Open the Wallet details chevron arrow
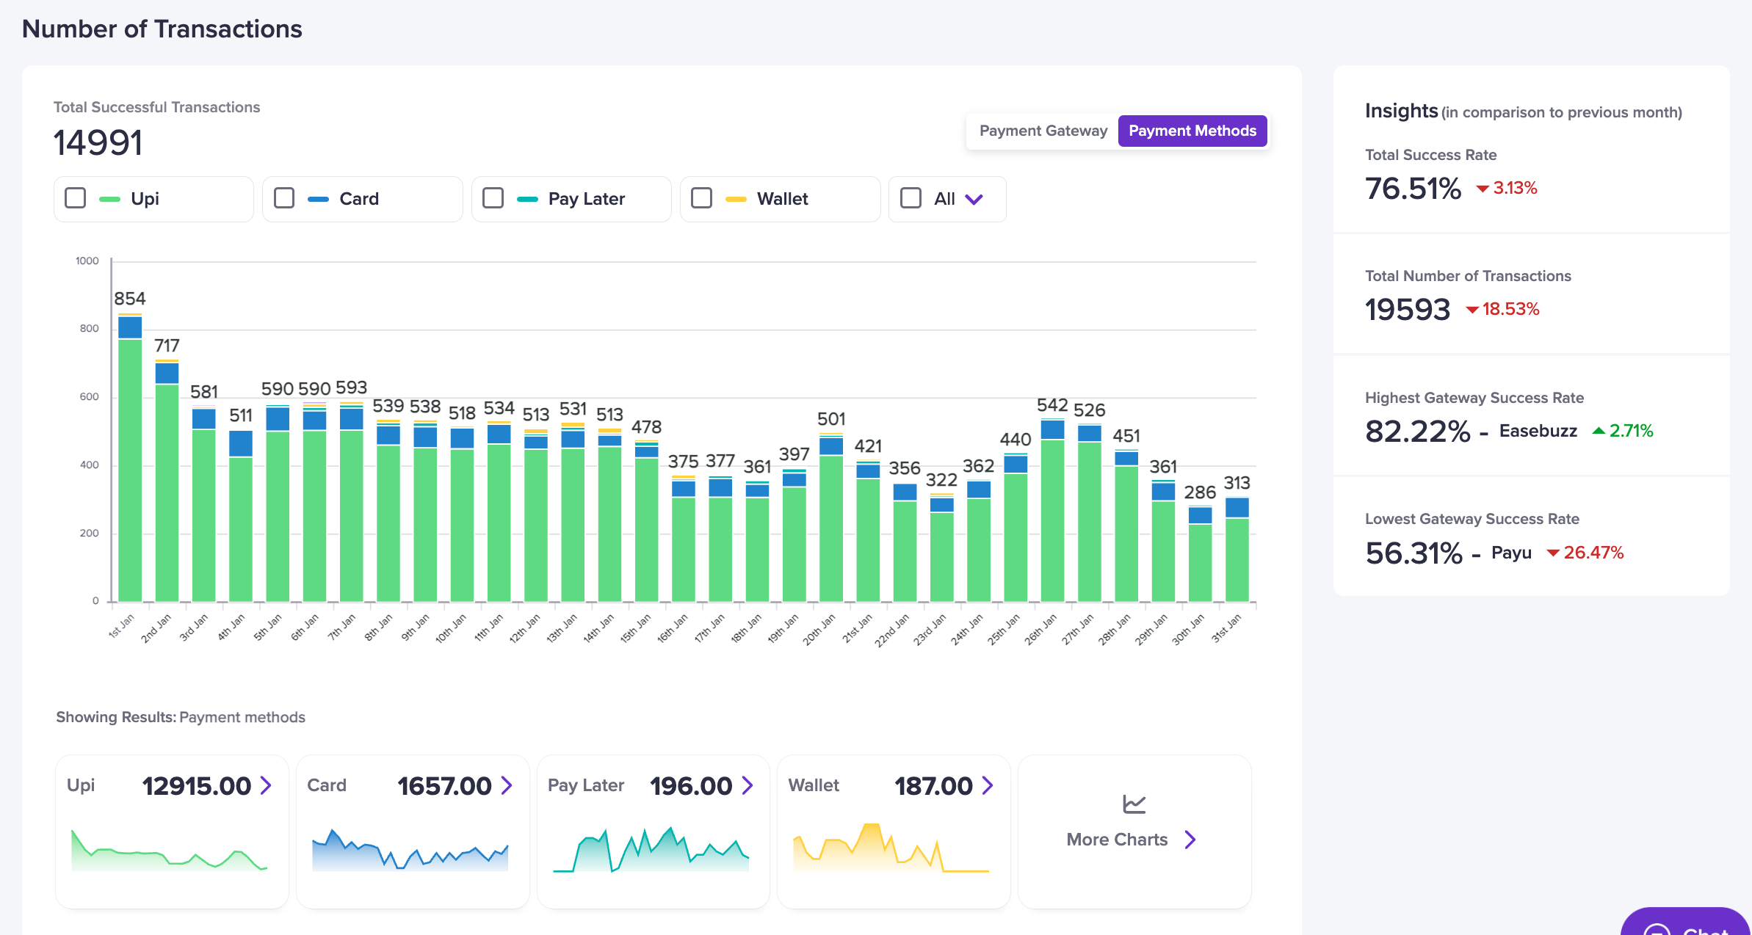Image resolution: width=1752 pixels, height=935 pixels. pyautogui.click(x=988, y=786)
